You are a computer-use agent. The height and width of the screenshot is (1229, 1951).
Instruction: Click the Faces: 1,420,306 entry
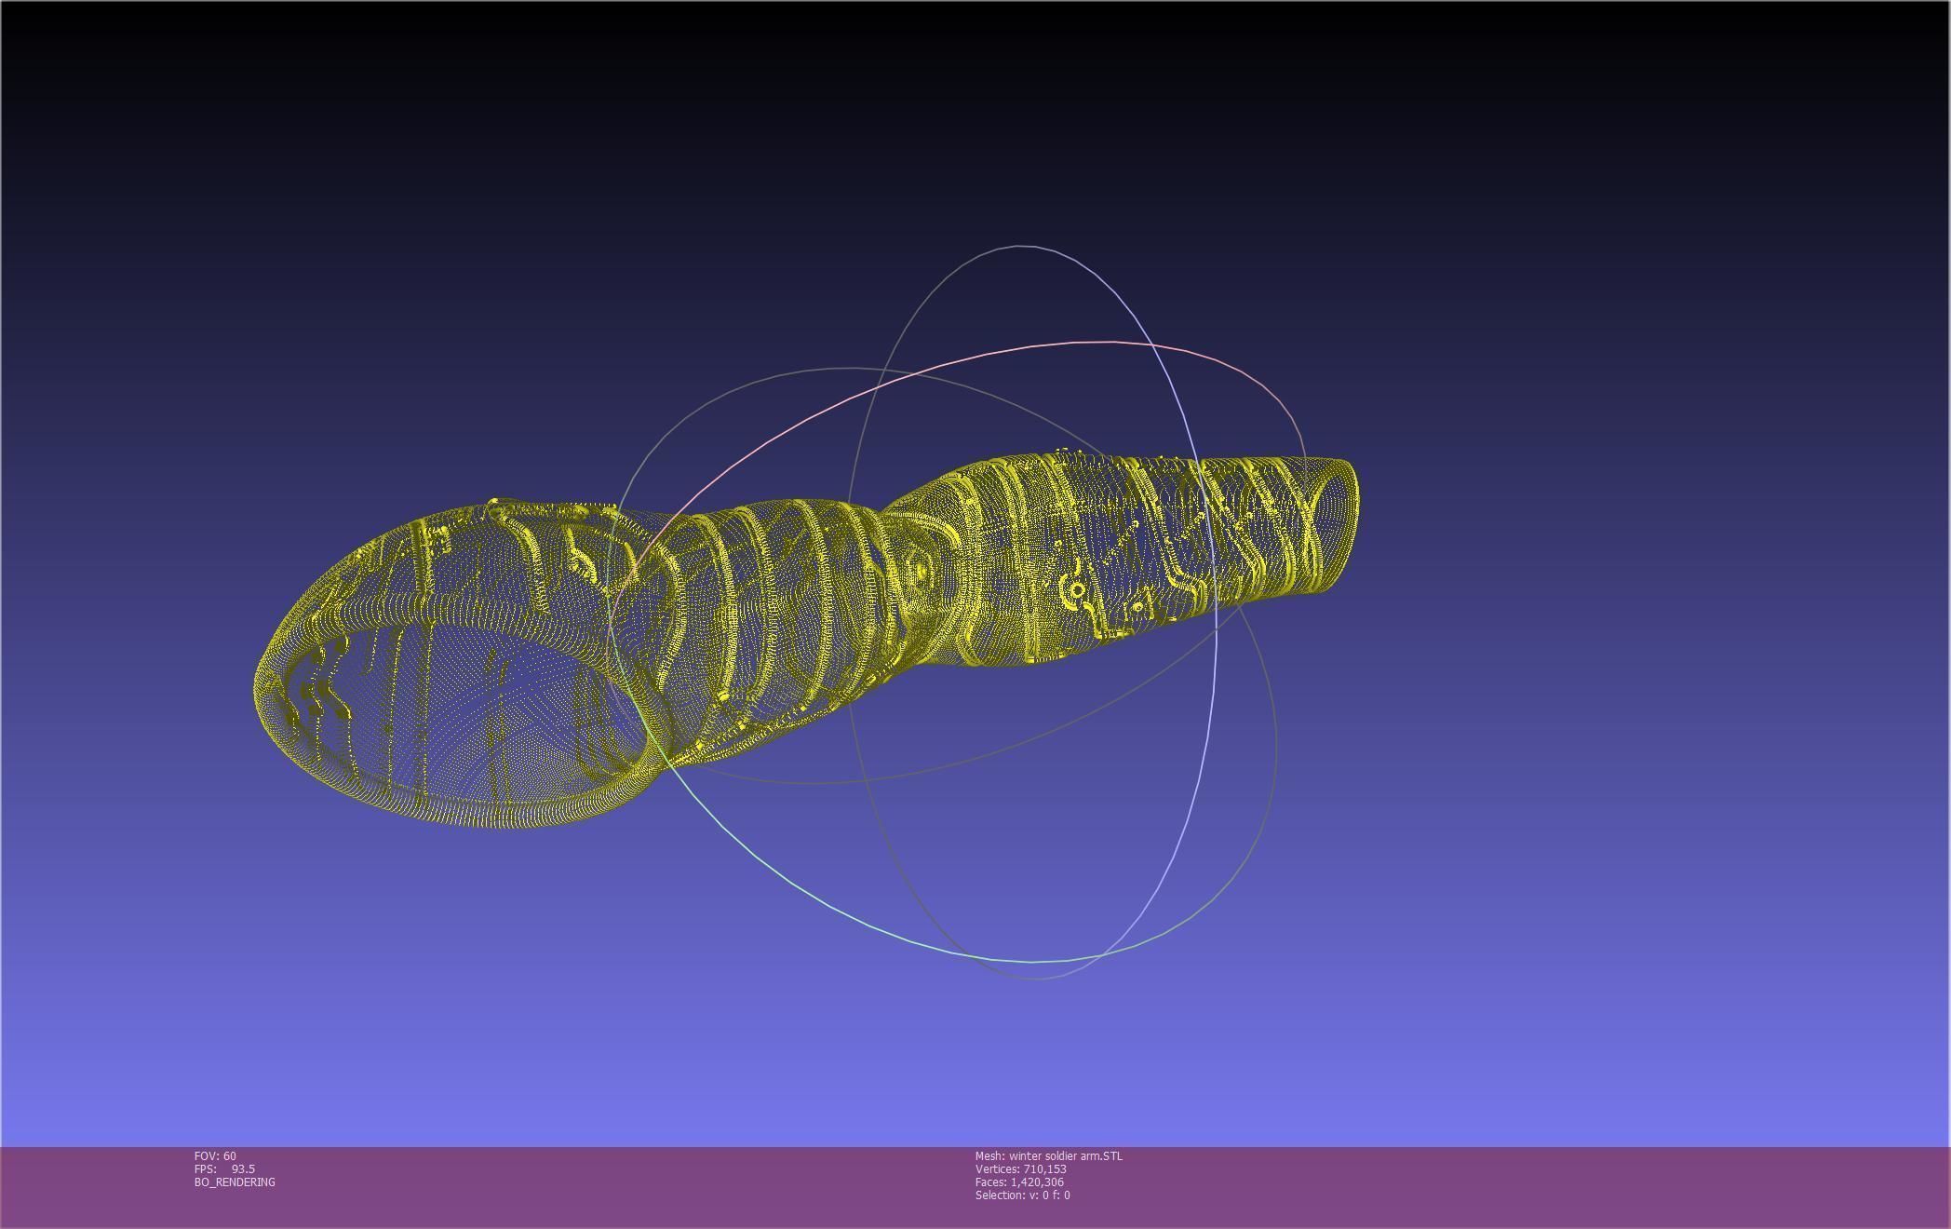[x=1019, y=1182]
